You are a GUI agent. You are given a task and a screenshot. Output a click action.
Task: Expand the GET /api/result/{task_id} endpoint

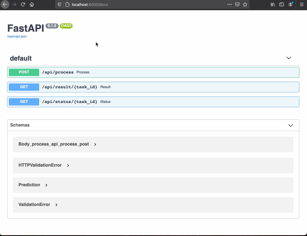point(153,87)
